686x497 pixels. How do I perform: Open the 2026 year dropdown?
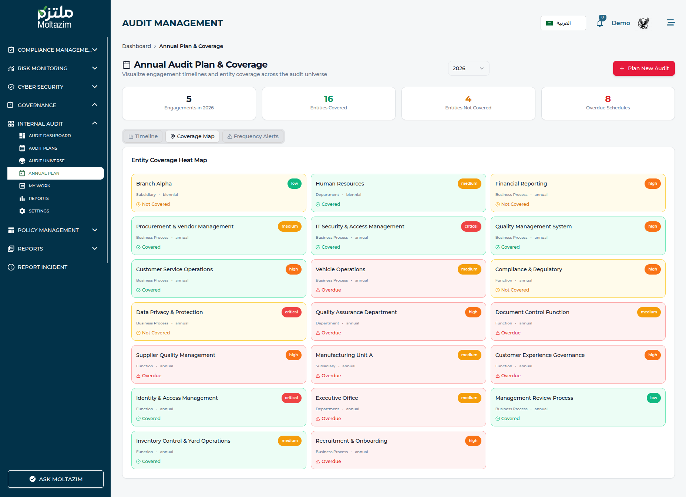click(468, 68)
